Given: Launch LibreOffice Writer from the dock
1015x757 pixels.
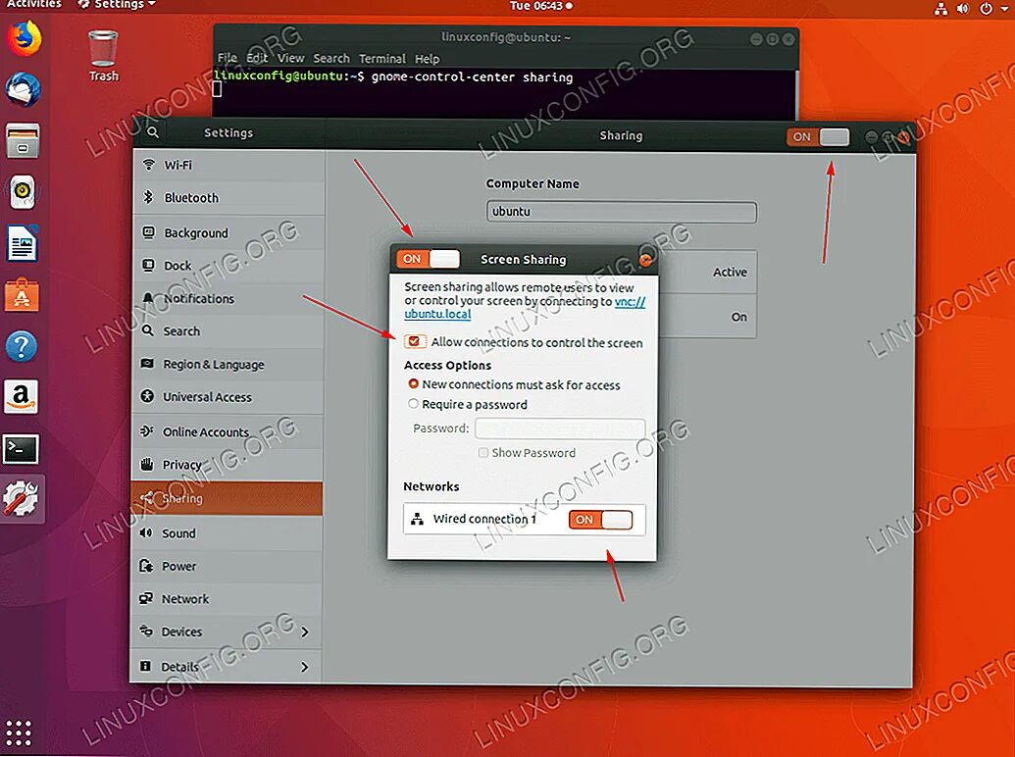Looking at the screenshot, I should (x=22, y=243).
